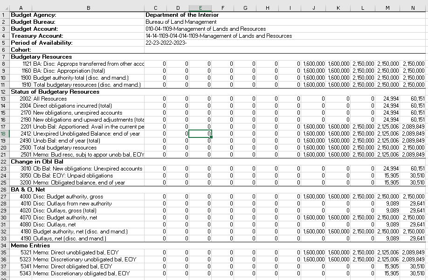The image size is (428, 280).
Task: Click the 'BA & O, Net' section header
Action: click(28, 190)
